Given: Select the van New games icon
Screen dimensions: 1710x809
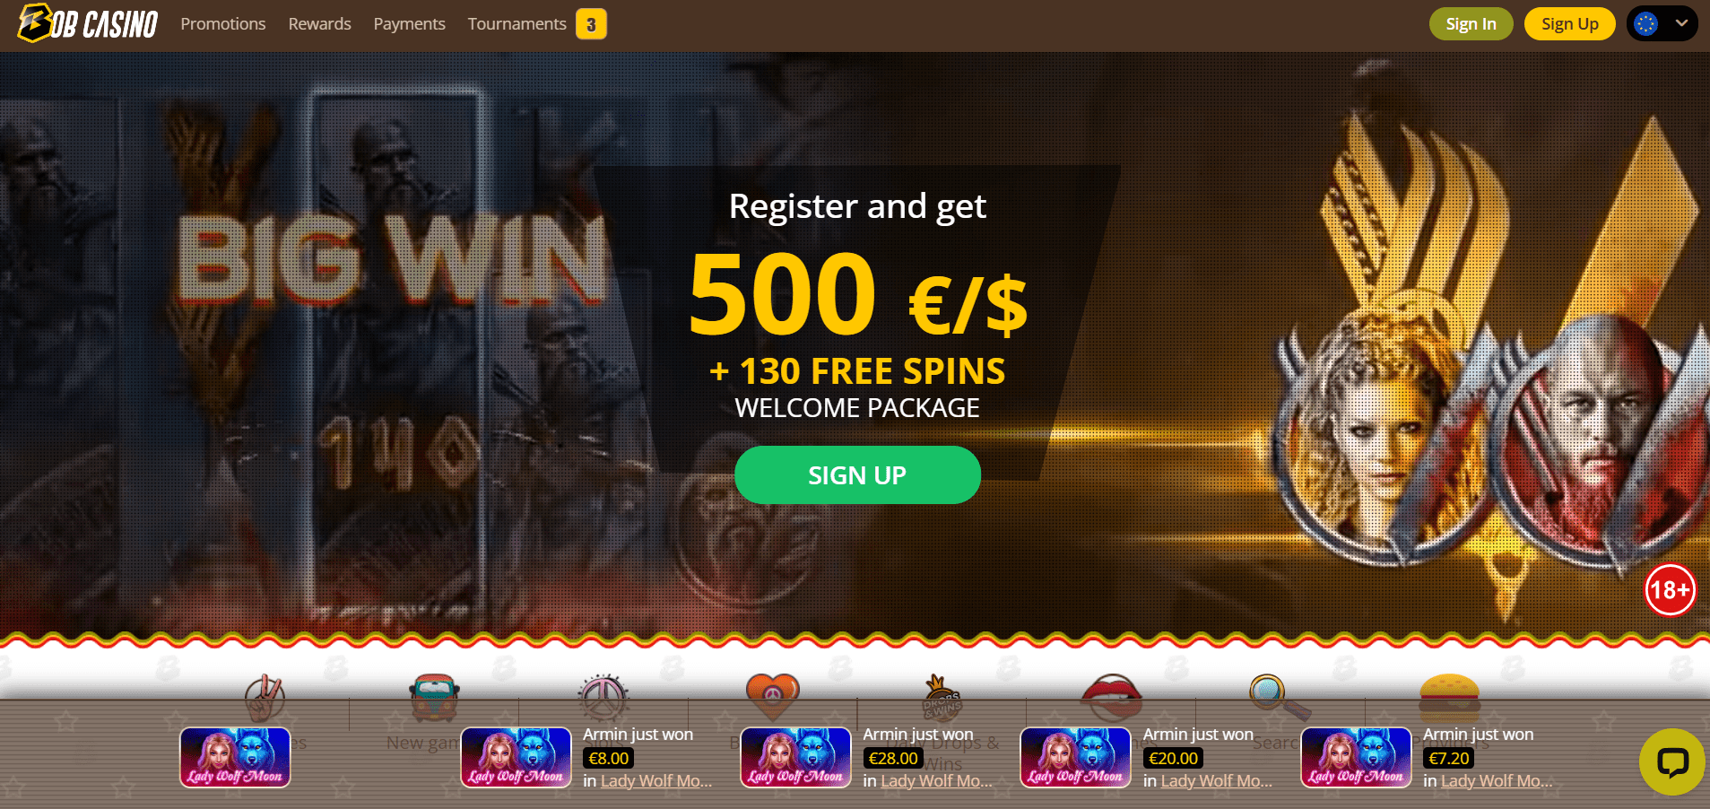Looking at the screenshot, I should tap(434, 697).
